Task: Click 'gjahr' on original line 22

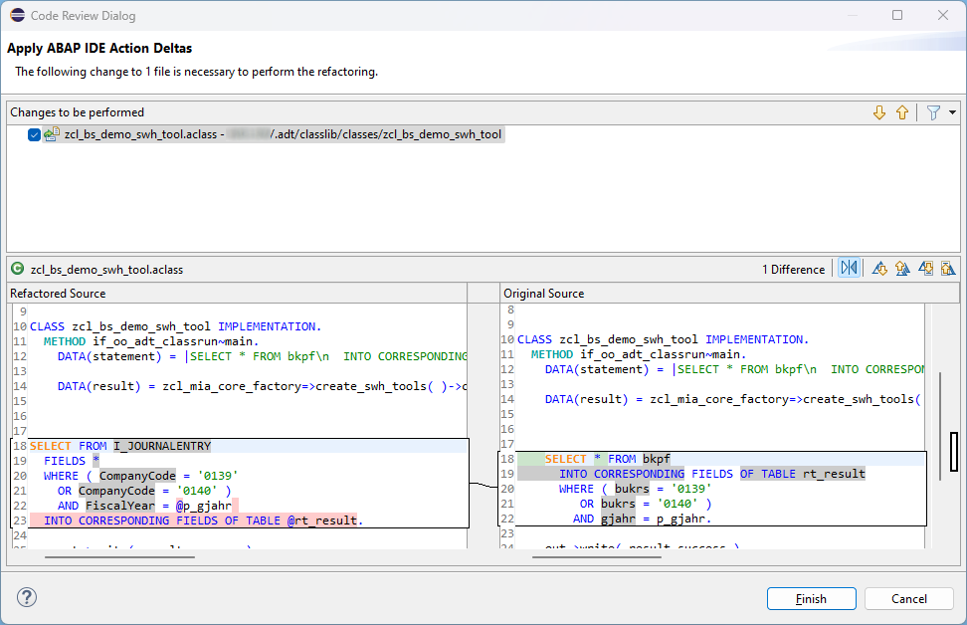Action: pos(618,519)
